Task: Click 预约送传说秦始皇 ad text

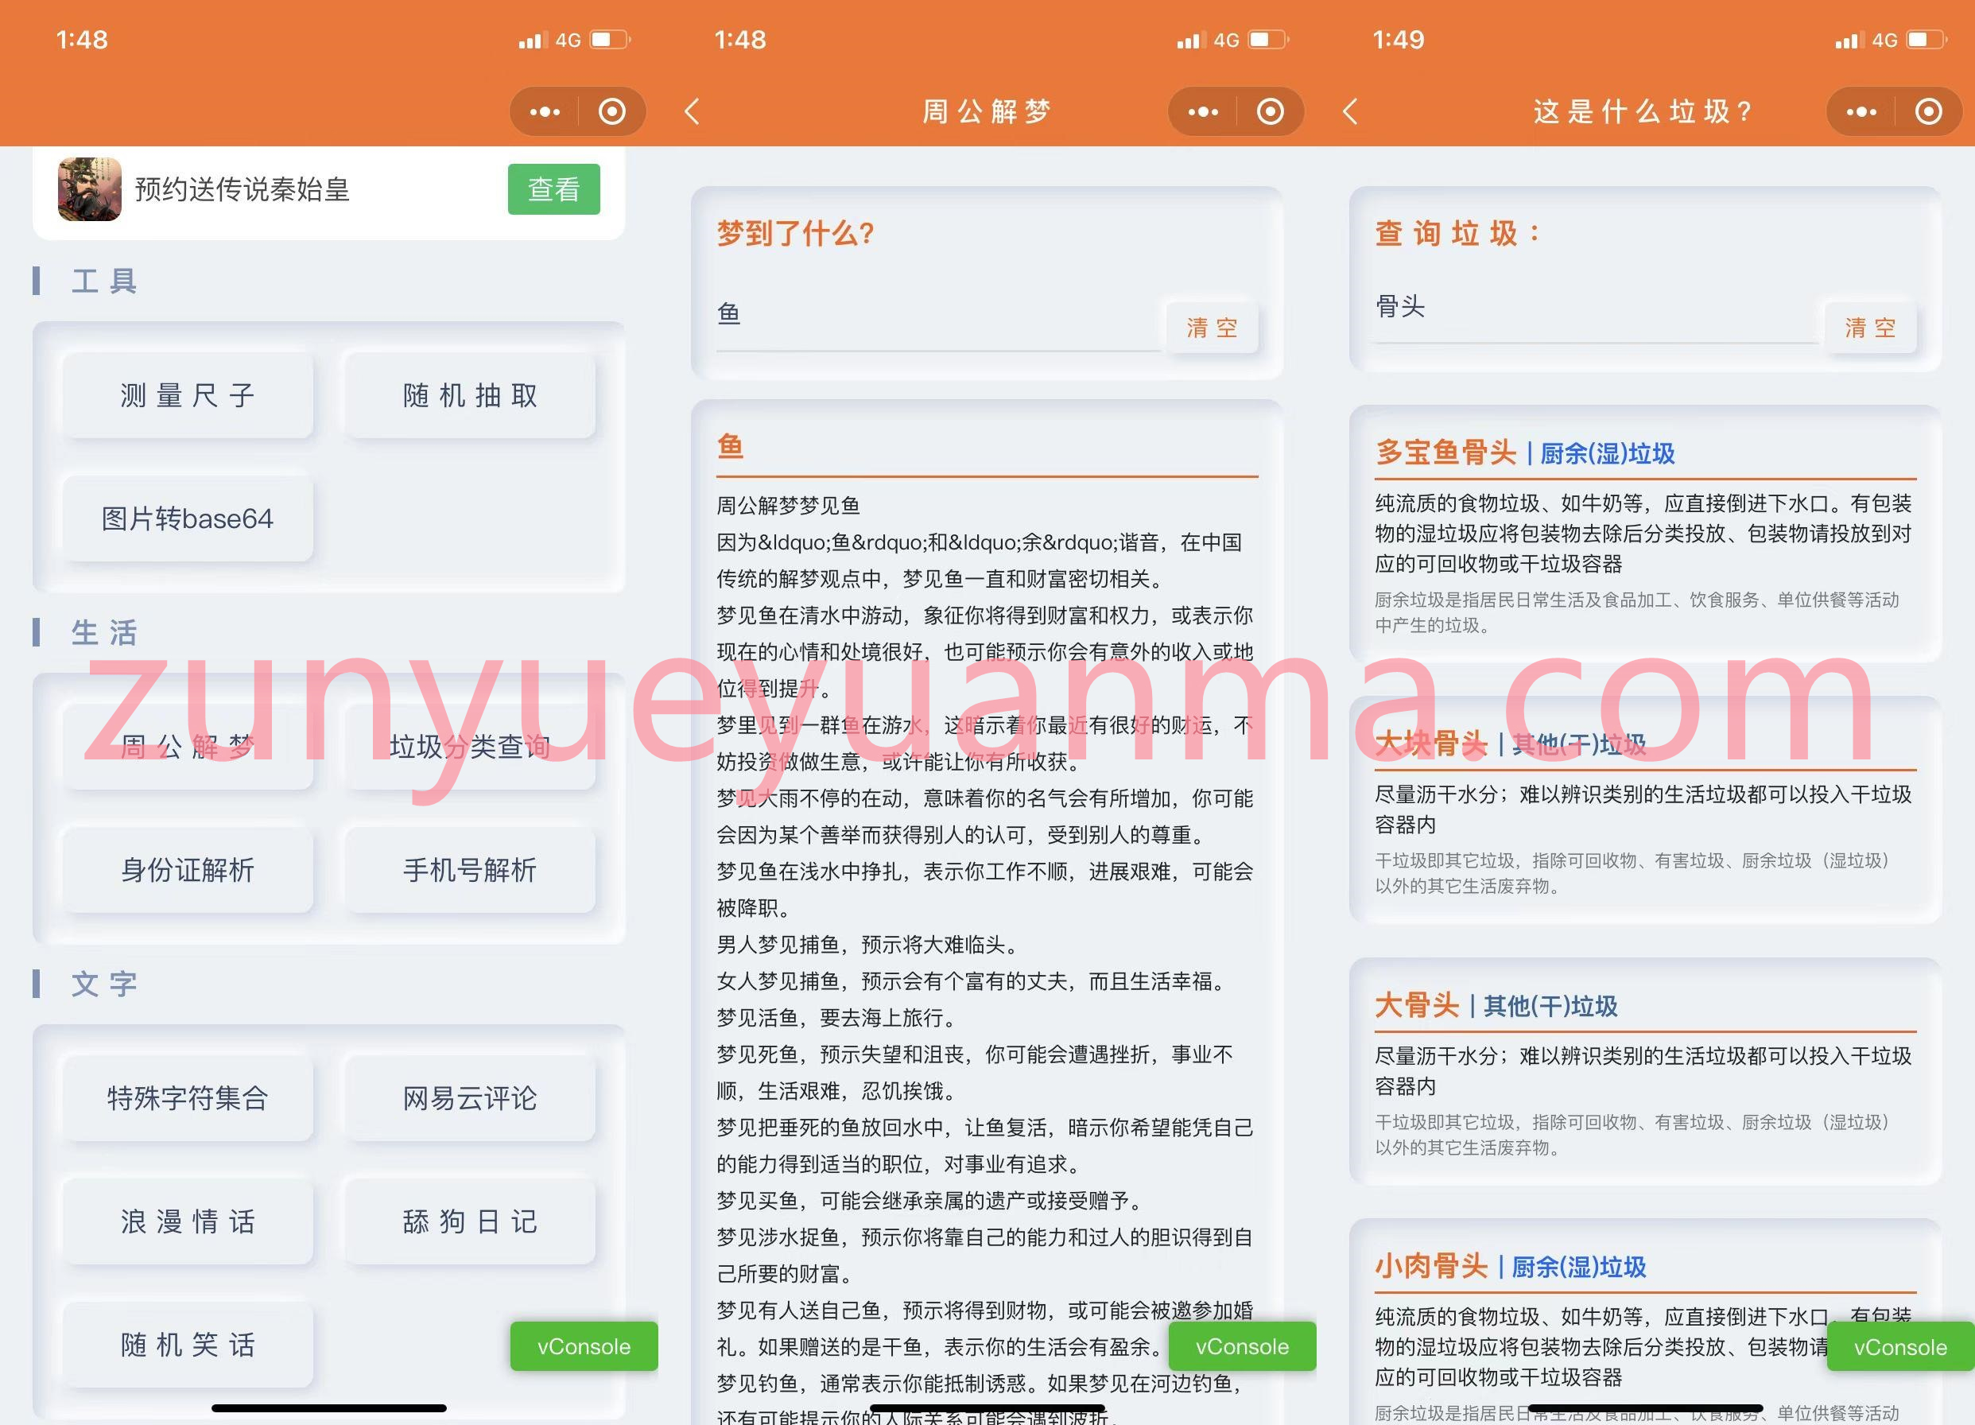Action: pyautogui.click(x=242, y=189)
